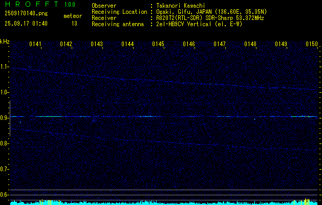Select the 1.0 kHz axis label
This screenshot has height=205, width=322.
(x=5, y=92)
